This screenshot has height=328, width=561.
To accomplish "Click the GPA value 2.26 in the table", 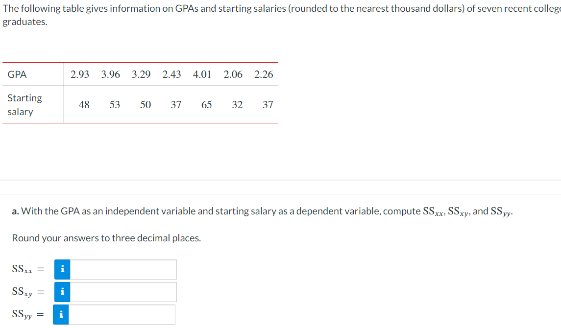I will [x=264, y=74].
